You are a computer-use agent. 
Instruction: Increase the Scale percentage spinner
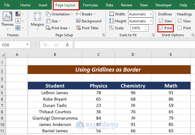tap(146, 27)
